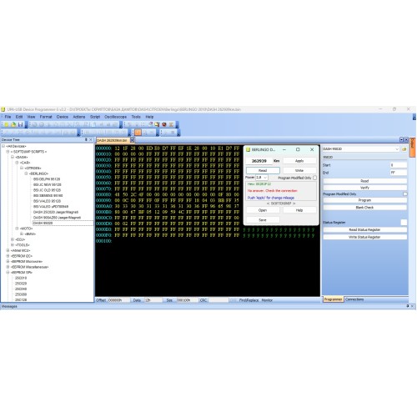Click the Write Status Register button
Viewport: 417px width, 417px height.
[364, 237]
